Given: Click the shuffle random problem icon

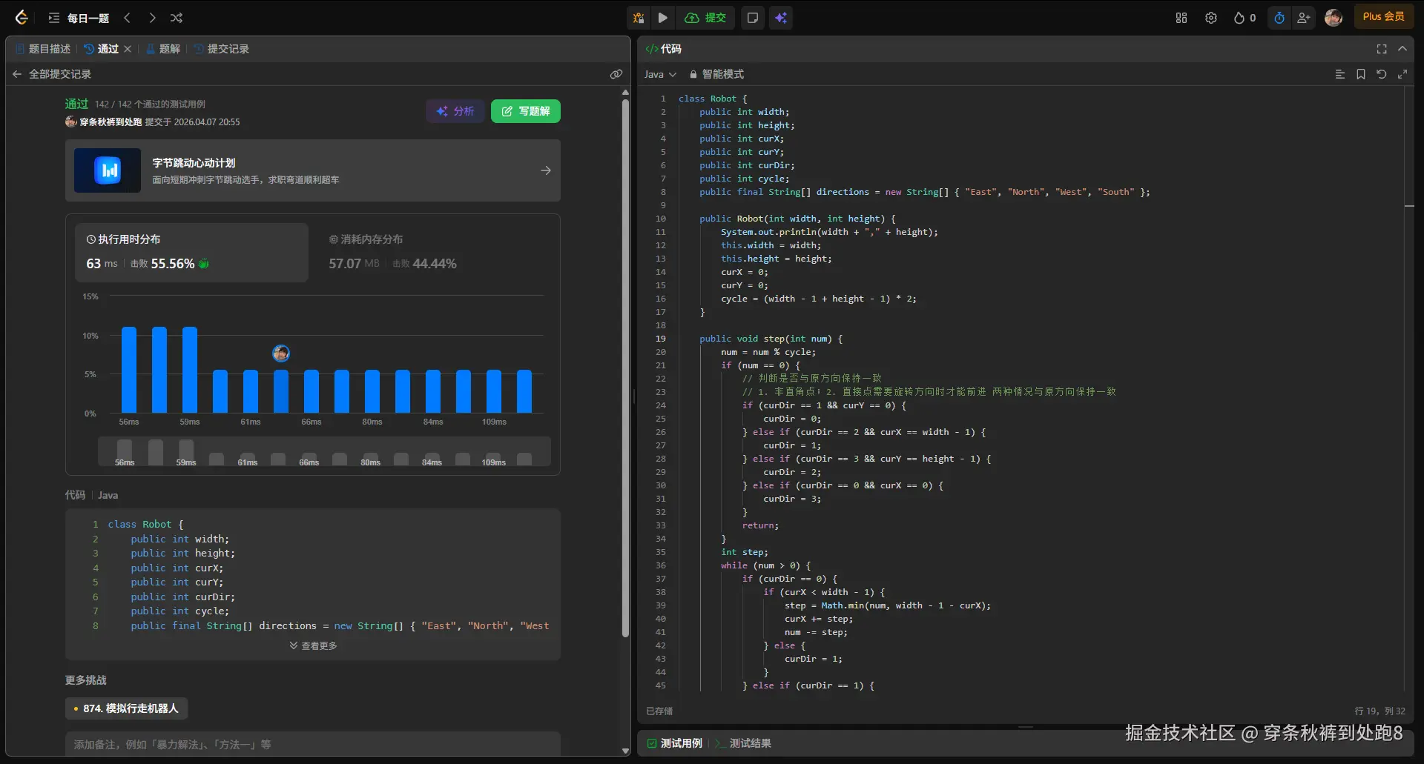Looking at the screenshot, I should pos(177,18).
